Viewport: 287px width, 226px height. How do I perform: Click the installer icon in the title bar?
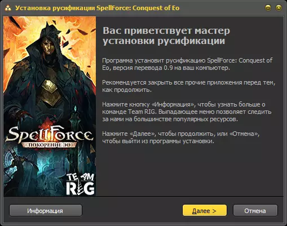(8, 8)
